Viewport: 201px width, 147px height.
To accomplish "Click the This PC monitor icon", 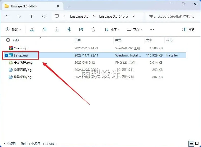I will click(57, 16).
